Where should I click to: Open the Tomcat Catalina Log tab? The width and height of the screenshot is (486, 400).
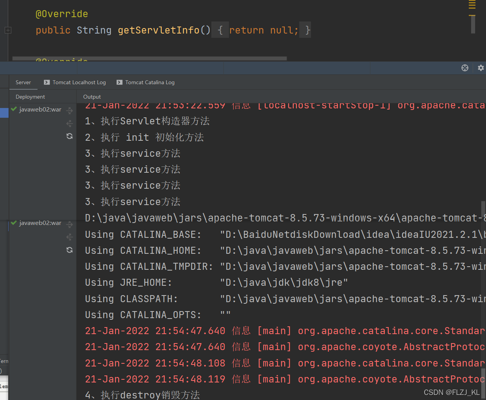pos(146,82)
